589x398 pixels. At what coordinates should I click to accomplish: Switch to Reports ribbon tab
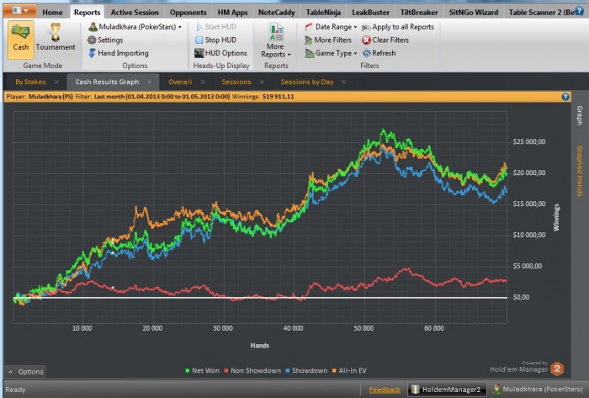pos(88,13)
